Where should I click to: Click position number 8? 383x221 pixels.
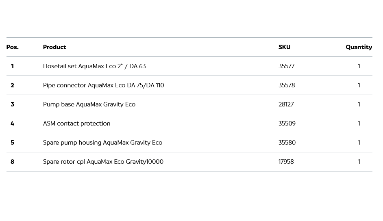click(12, 162)
